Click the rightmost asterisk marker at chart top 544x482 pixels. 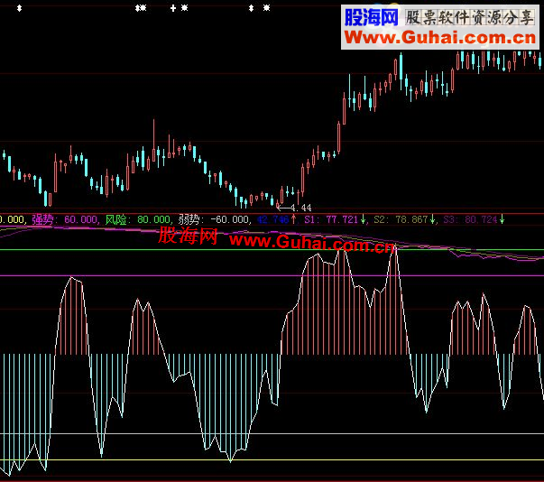[265, 8]
